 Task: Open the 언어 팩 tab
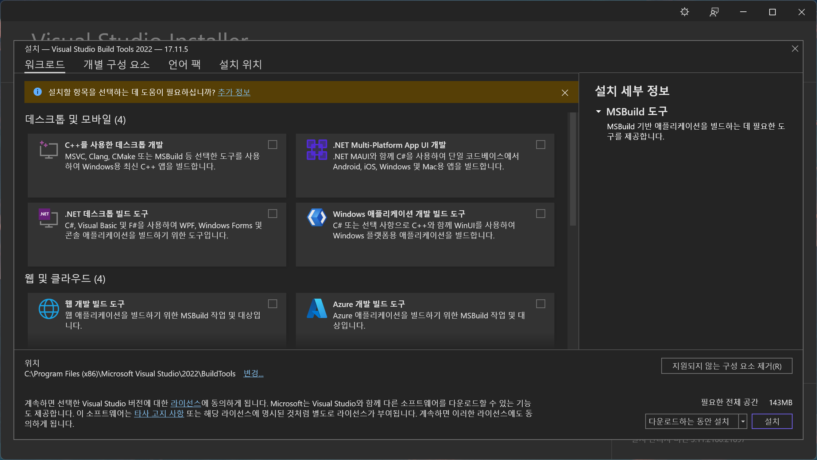184,65
